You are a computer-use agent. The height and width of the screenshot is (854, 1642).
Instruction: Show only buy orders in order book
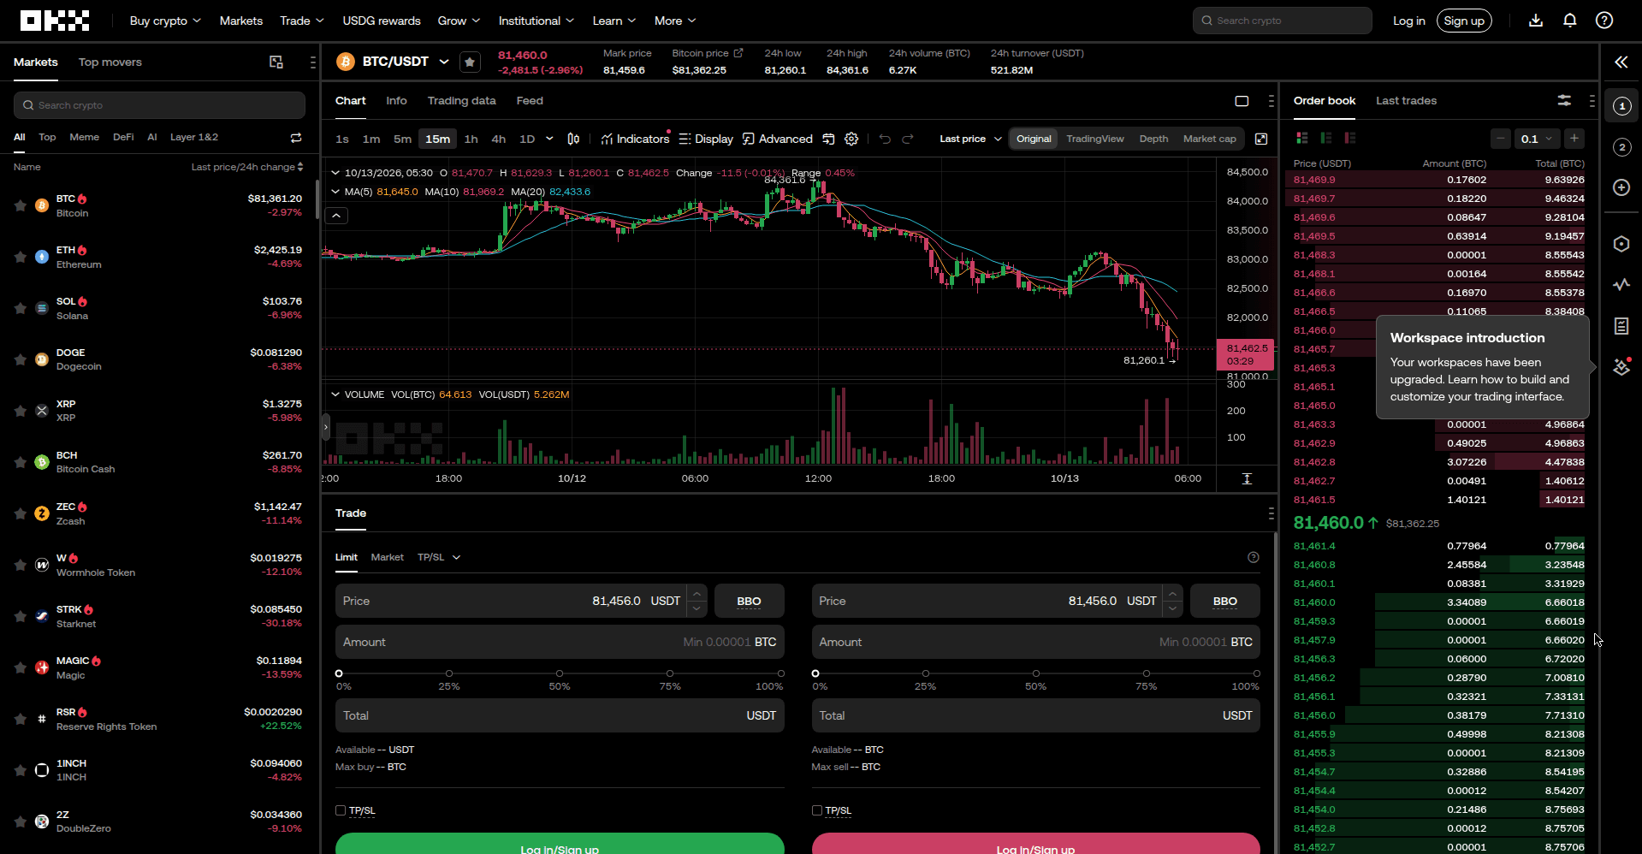(x=1326, y=138)
